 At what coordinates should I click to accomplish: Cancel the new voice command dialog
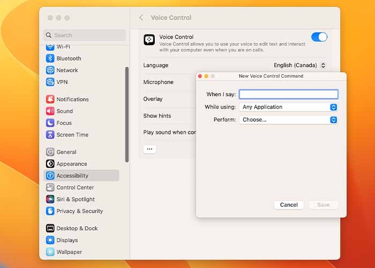[x=289, y=205]
